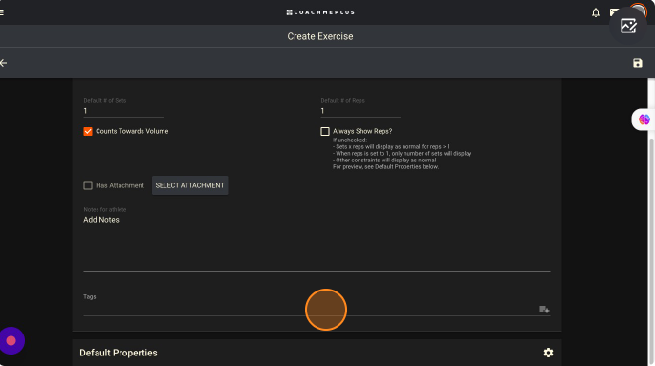Open the notifications bell
Screen dimensions: 655x366
tap(596, 12)
